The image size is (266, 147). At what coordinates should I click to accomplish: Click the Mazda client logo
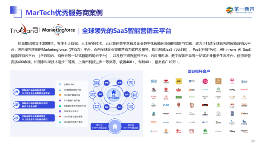pyautogui.click(x=218, y=114)
